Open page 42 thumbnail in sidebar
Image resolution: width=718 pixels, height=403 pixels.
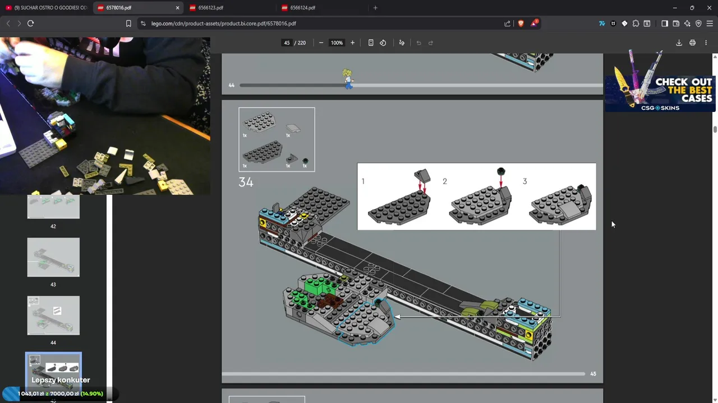[53, 207]
